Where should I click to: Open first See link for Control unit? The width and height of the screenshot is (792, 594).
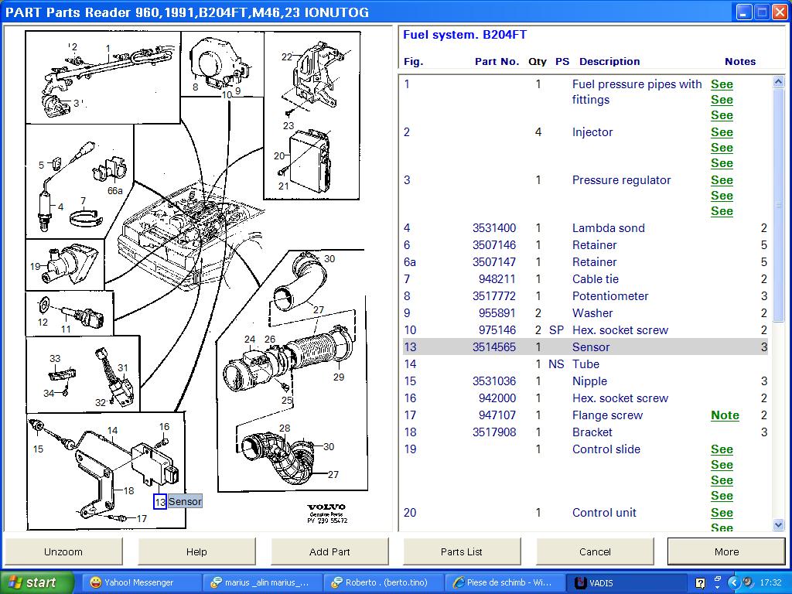tap(722, 513)
